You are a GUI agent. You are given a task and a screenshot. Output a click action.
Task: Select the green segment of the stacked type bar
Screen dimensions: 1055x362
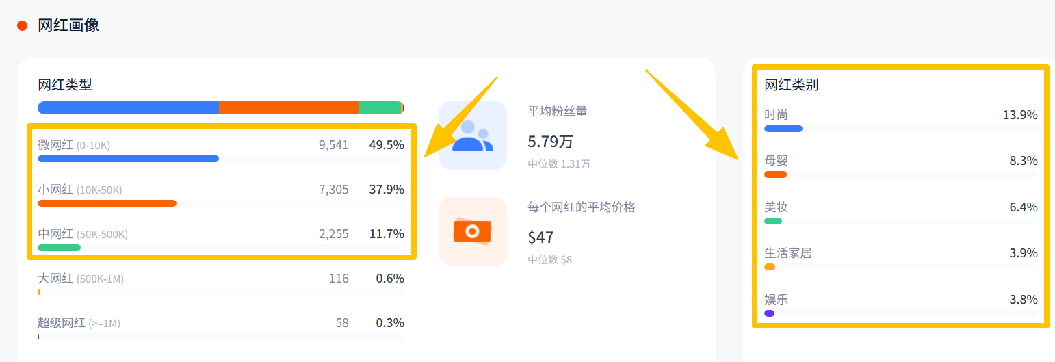click(379, 107)
